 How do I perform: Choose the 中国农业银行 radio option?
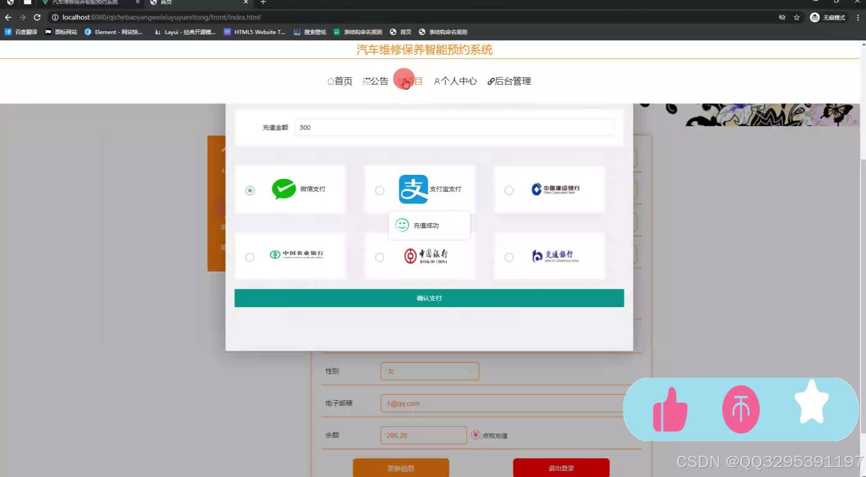coord(250,257)
